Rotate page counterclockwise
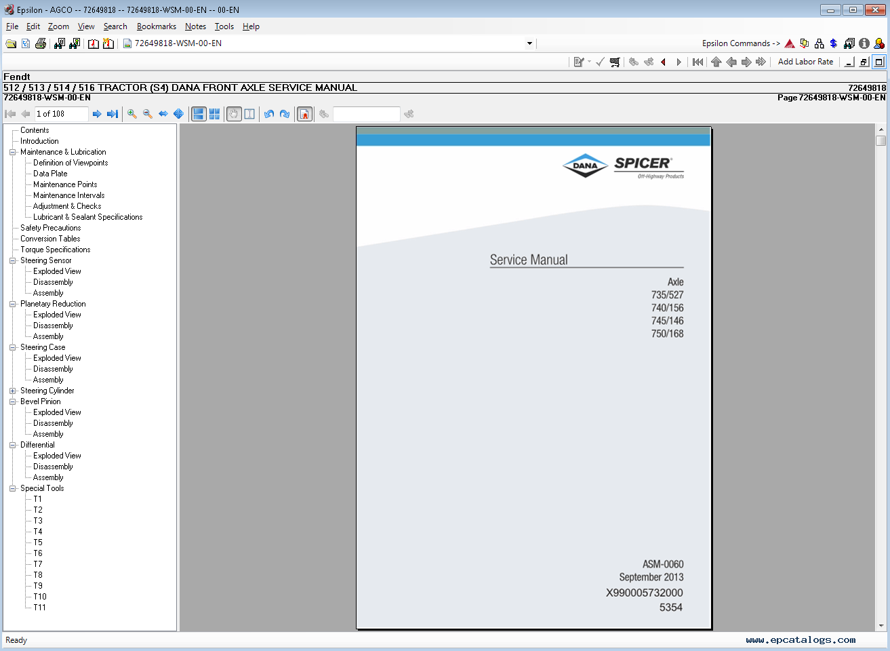 point(269,114)
